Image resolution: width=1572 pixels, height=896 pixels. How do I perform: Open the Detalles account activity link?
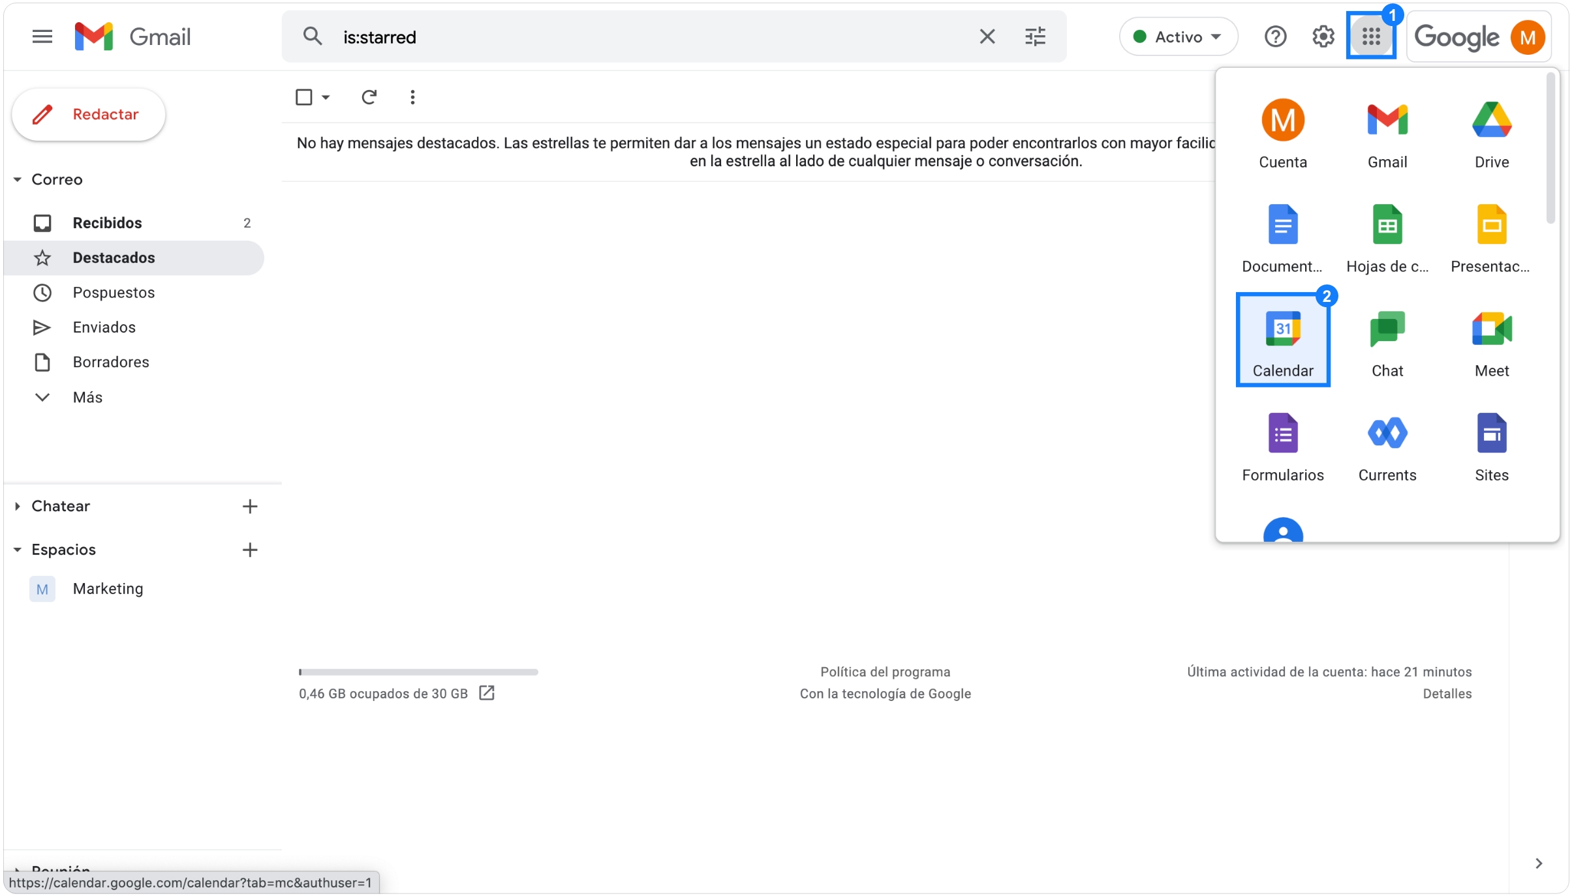(1447, 694)
